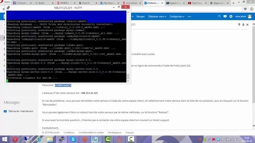Open the network computers icon in taskbar

pos(27,139)
